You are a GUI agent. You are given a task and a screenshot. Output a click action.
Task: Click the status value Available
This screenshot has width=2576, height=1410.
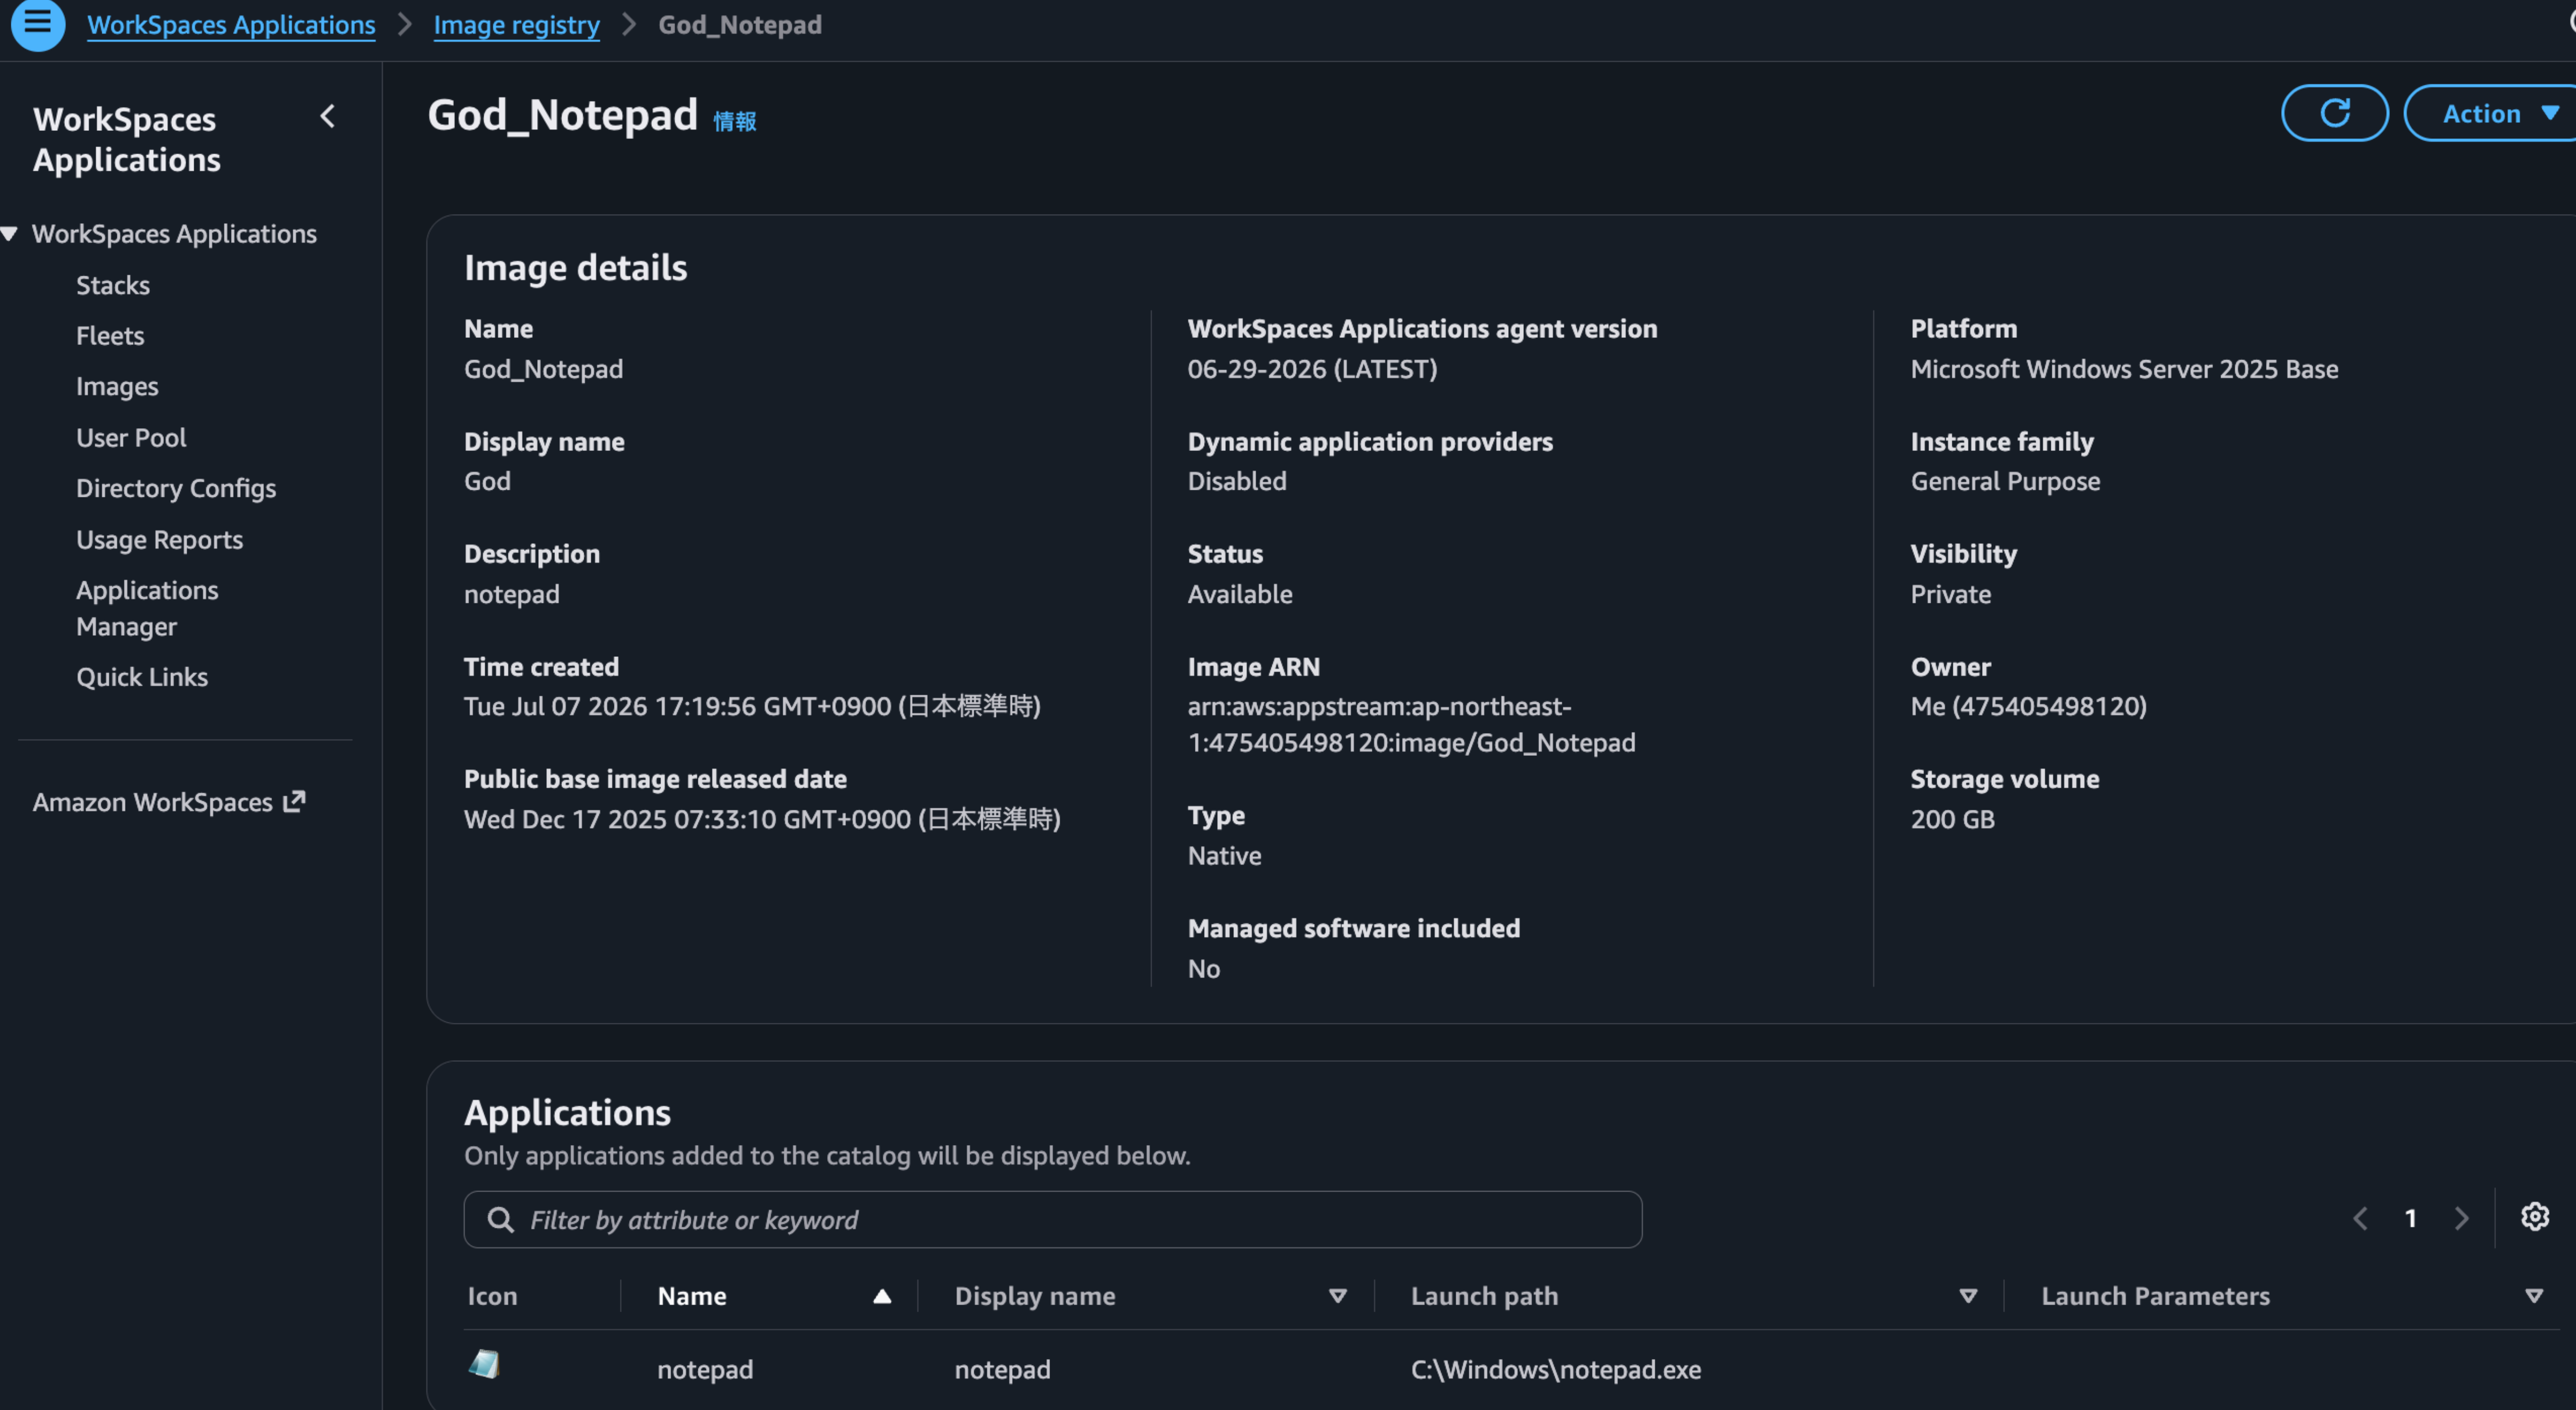[1240, 595]
